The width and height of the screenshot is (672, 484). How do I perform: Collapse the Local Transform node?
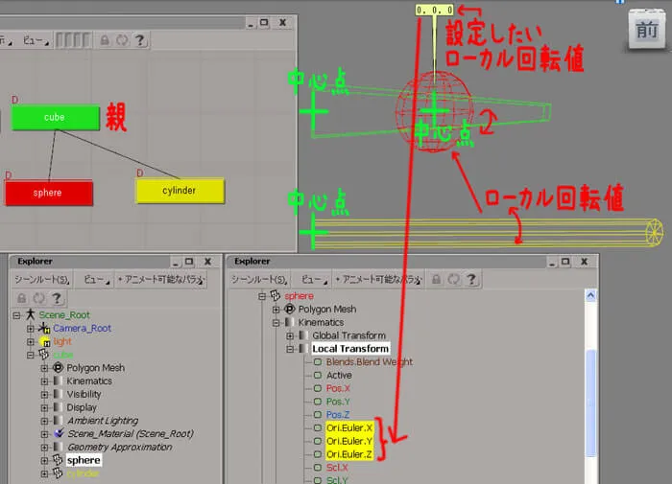(x=290, y=349)
